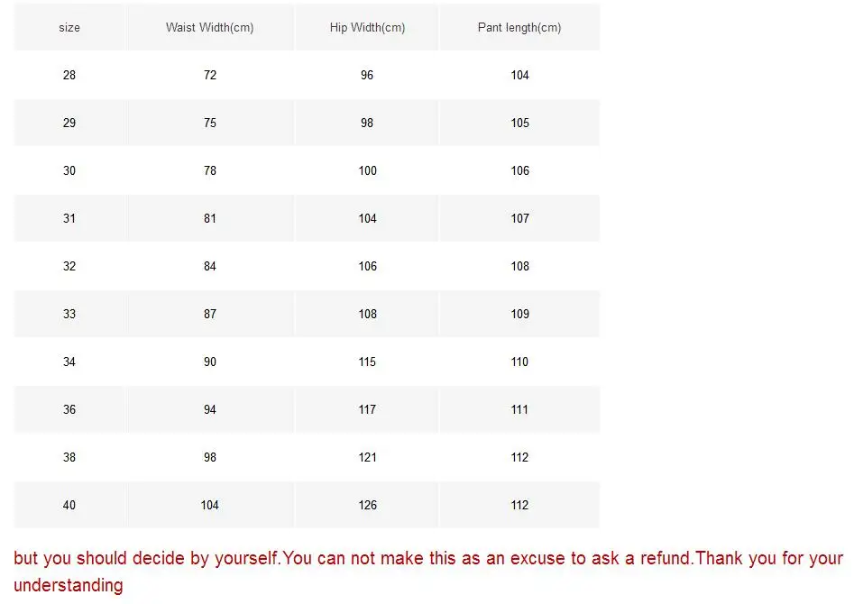Select the 'Pant length(cm)' header

pyautogui.click(x=519, y=27)
